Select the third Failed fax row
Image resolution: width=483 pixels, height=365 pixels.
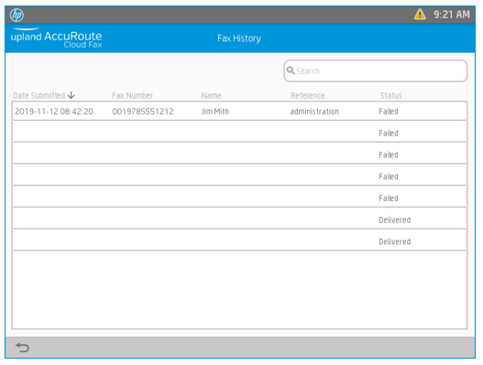point(239,153)
